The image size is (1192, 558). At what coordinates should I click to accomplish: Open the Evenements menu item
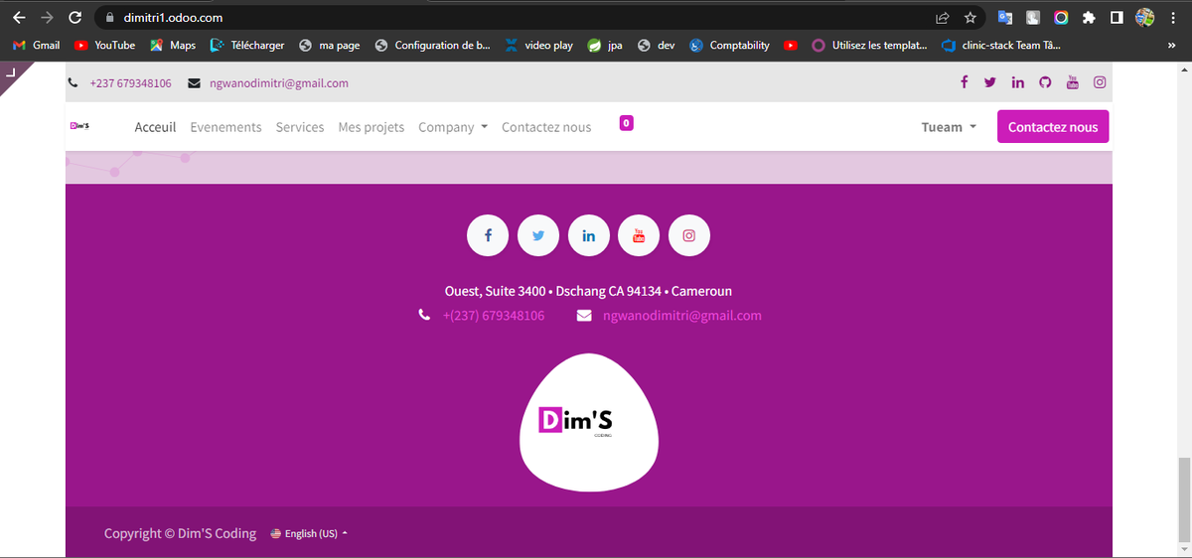[x=226, y=127]
